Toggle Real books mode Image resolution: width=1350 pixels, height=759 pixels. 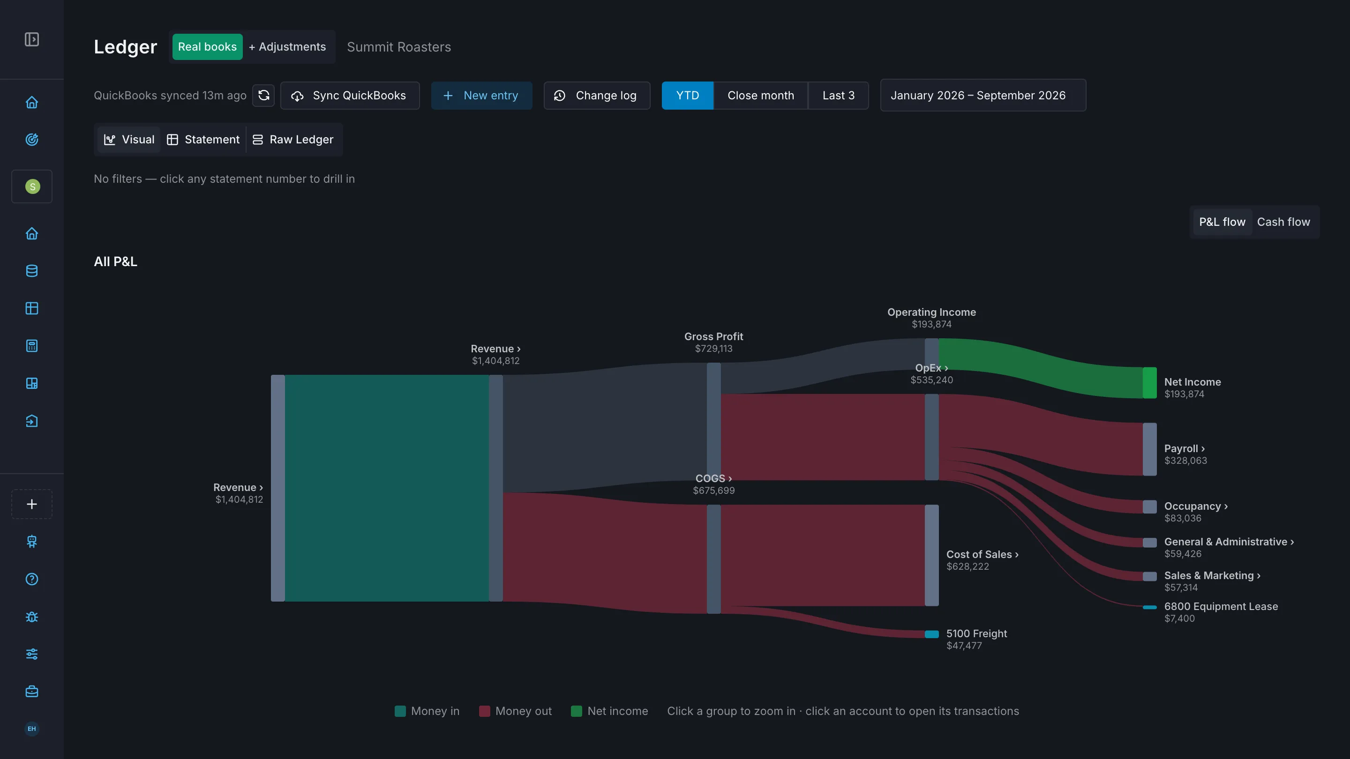pos(208,47)
